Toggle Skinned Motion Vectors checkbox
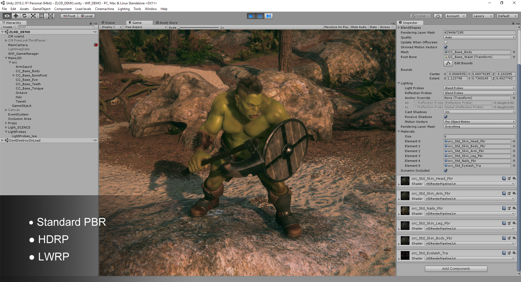 point(446,47)
